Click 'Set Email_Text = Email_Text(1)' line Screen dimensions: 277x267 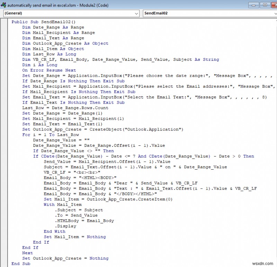62,124
